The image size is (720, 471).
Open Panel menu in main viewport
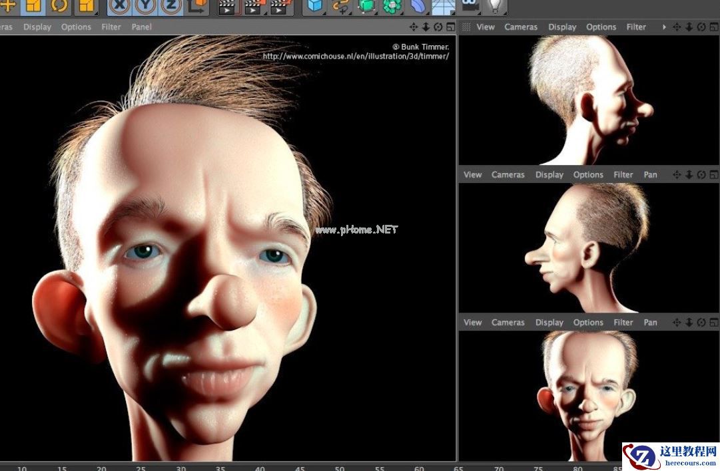141,27
